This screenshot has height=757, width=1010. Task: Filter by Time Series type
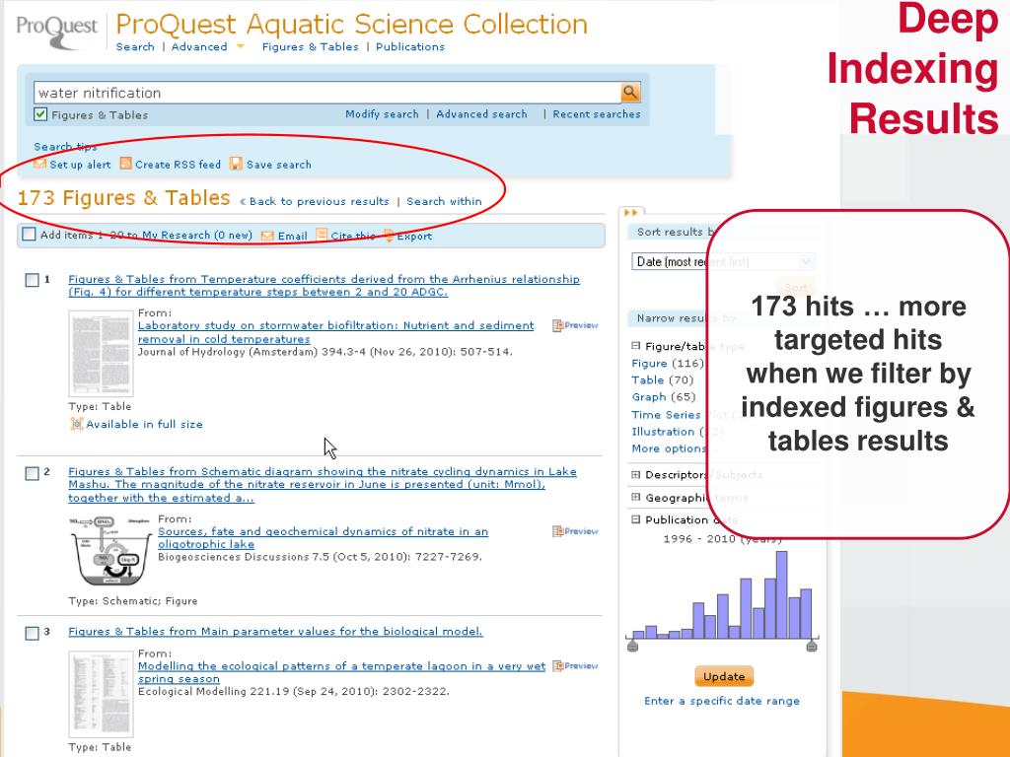[x=666, y=415]
